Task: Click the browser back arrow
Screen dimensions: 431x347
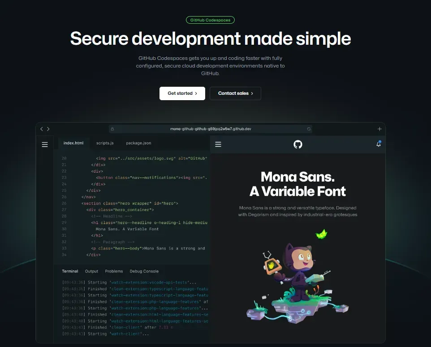Action: tap(41, 129)
